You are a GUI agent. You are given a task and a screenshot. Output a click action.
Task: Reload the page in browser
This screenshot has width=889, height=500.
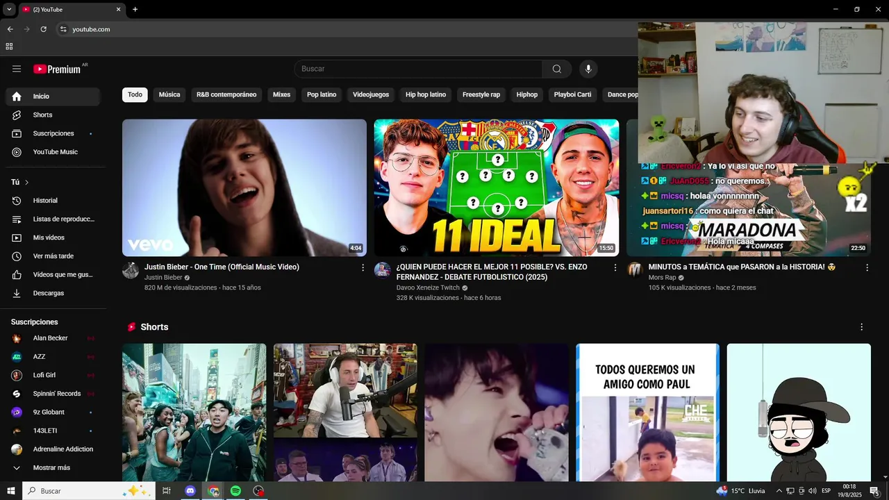pos(43,29)
